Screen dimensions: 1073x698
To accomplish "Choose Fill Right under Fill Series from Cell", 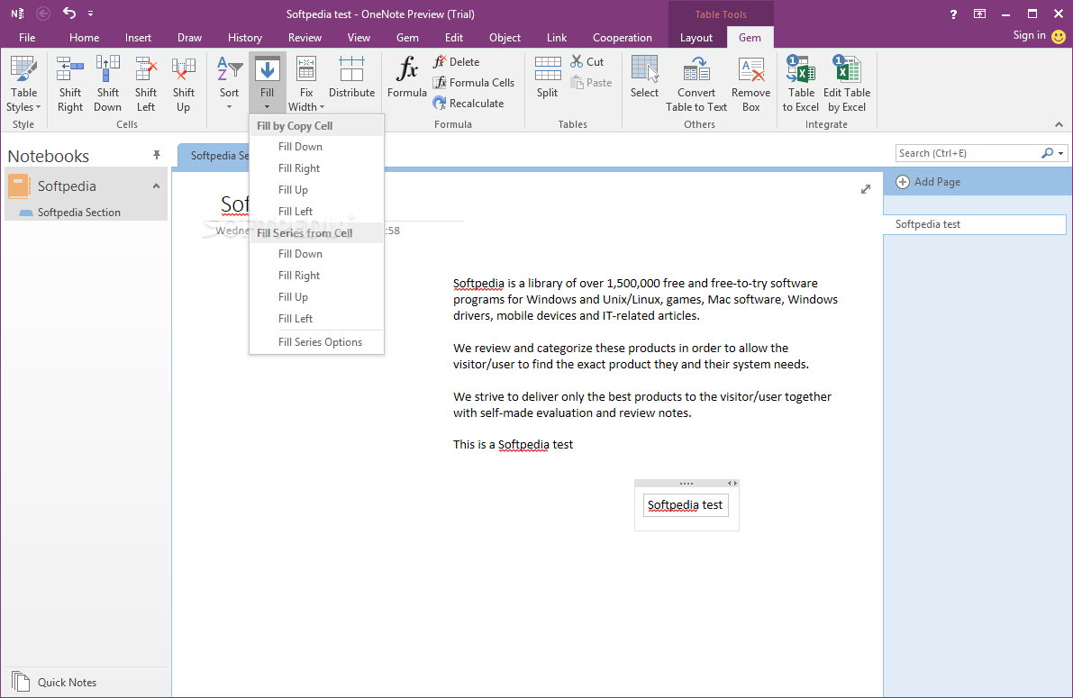I will pos(317,276).
